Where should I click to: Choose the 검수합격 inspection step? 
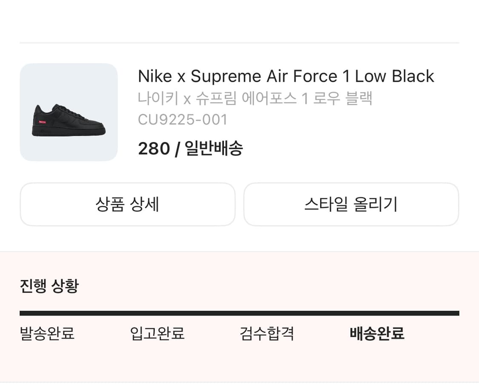click(267, 333)
